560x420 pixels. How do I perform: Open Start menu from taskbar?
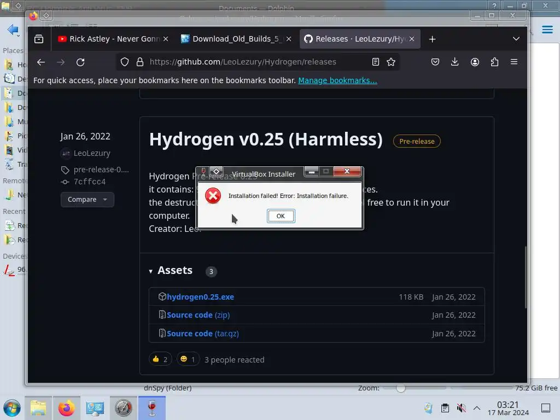pyautogui.click(x=12, y=408)
